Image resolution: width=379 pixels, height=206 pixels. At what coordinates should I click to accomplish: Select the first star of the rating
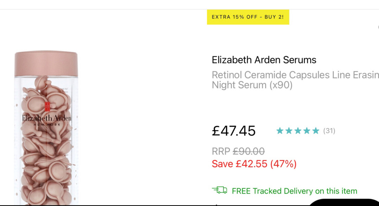click(x=280, y=131)
